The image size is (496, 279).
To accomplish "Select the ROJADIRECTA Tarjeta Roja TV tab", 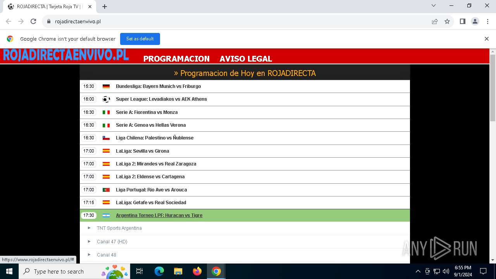I will click(x=50, y=7).
